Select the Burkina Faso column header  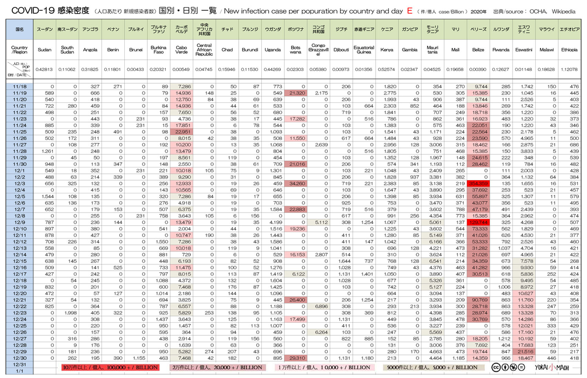click(158, 50)
